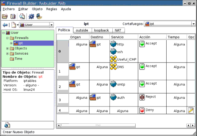197x136 pixels.
Task: Click the http TCP service icon
Action: tap(113, 44)
